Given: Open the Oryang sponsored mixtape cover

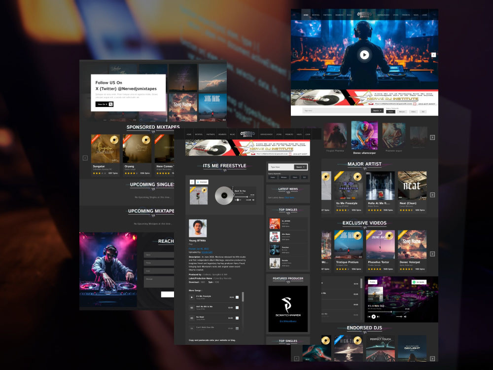Looking at the screenshot, I should coord(137,148).
